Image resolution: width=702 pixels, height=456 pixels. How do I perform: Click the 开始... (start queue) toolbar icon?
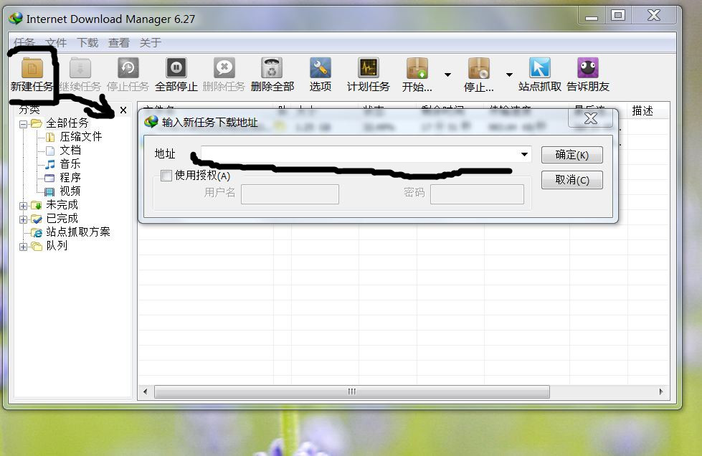(417, 68)
